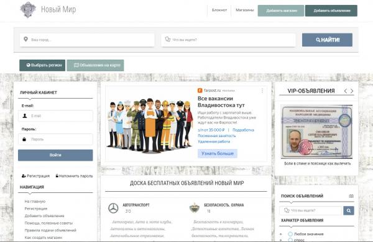Open the Регистрация link under login form
Screen dimensions: 373x242
35,176
